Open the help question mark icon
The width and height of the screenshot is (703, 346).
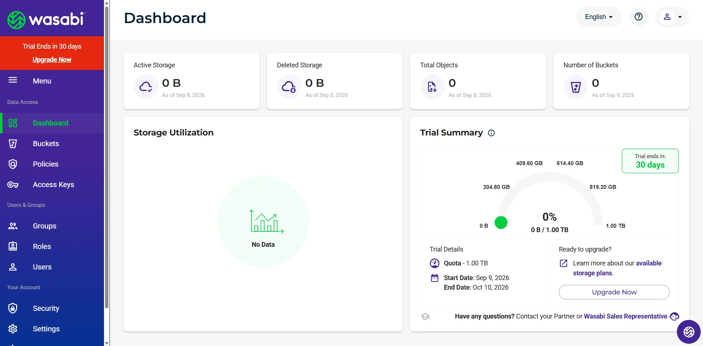point(639,17)
